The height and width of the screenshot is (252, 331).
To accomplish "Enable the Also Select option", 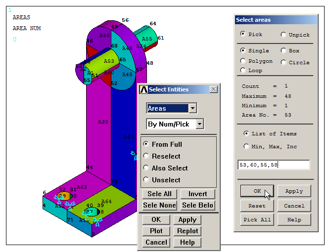I will coord(146,168).
